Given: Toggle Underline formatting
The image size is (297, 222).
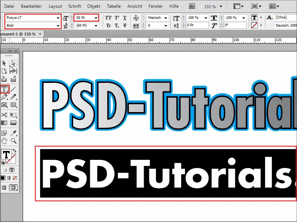Looking at the screenshot, I should 125,18.
